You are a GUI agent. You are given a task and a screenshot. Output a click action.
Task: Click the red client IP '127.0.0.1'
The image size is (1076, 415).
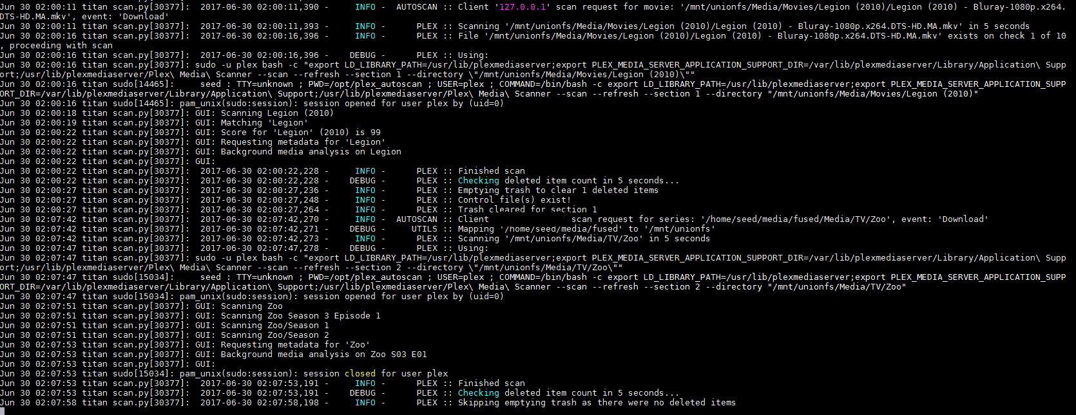click(522, 7)
